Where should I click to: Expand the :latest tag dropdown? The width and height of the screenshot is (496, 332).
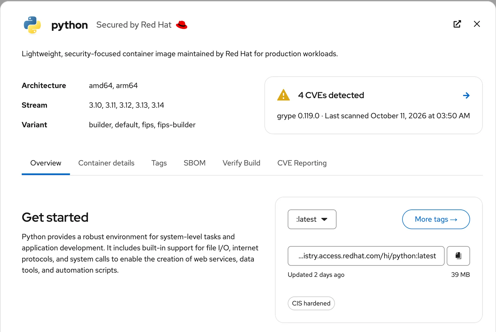point(312,219)
